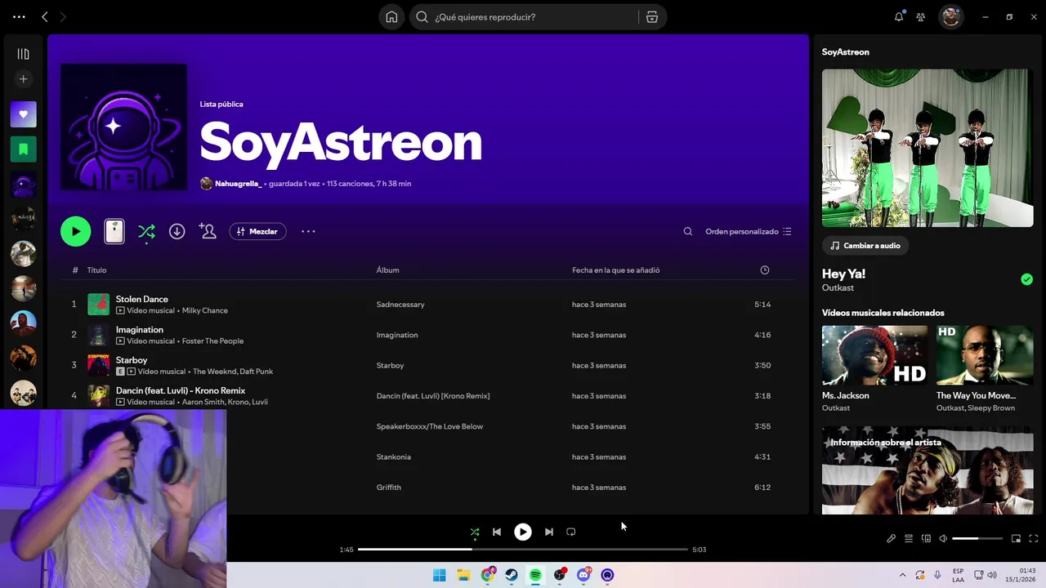Screen dimensions: 1046x588
Task: Seek in the song progress bar
Action: point(523,550)
